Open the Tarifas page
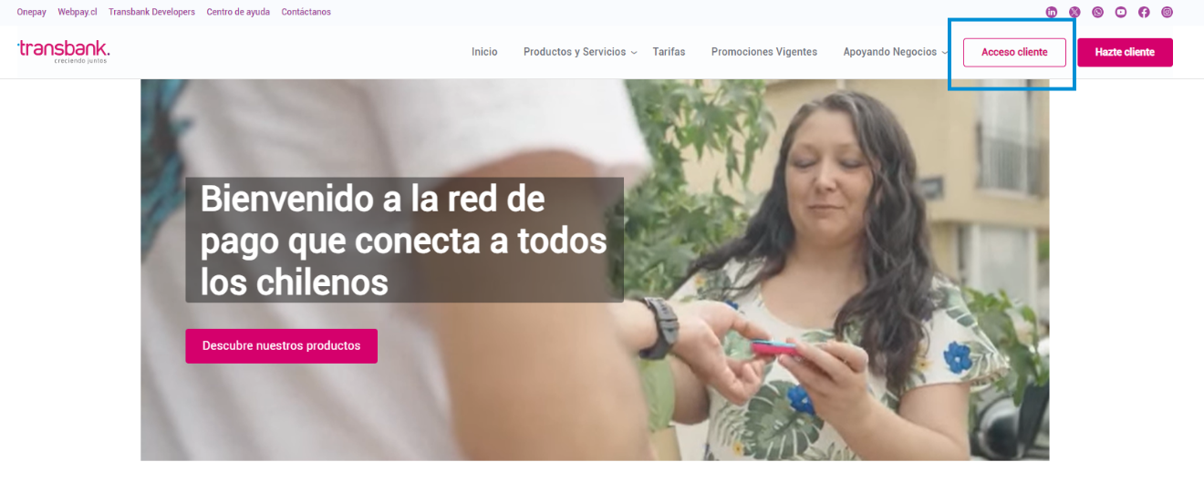Screen dimensions: 1204x503 pos(669,52)
